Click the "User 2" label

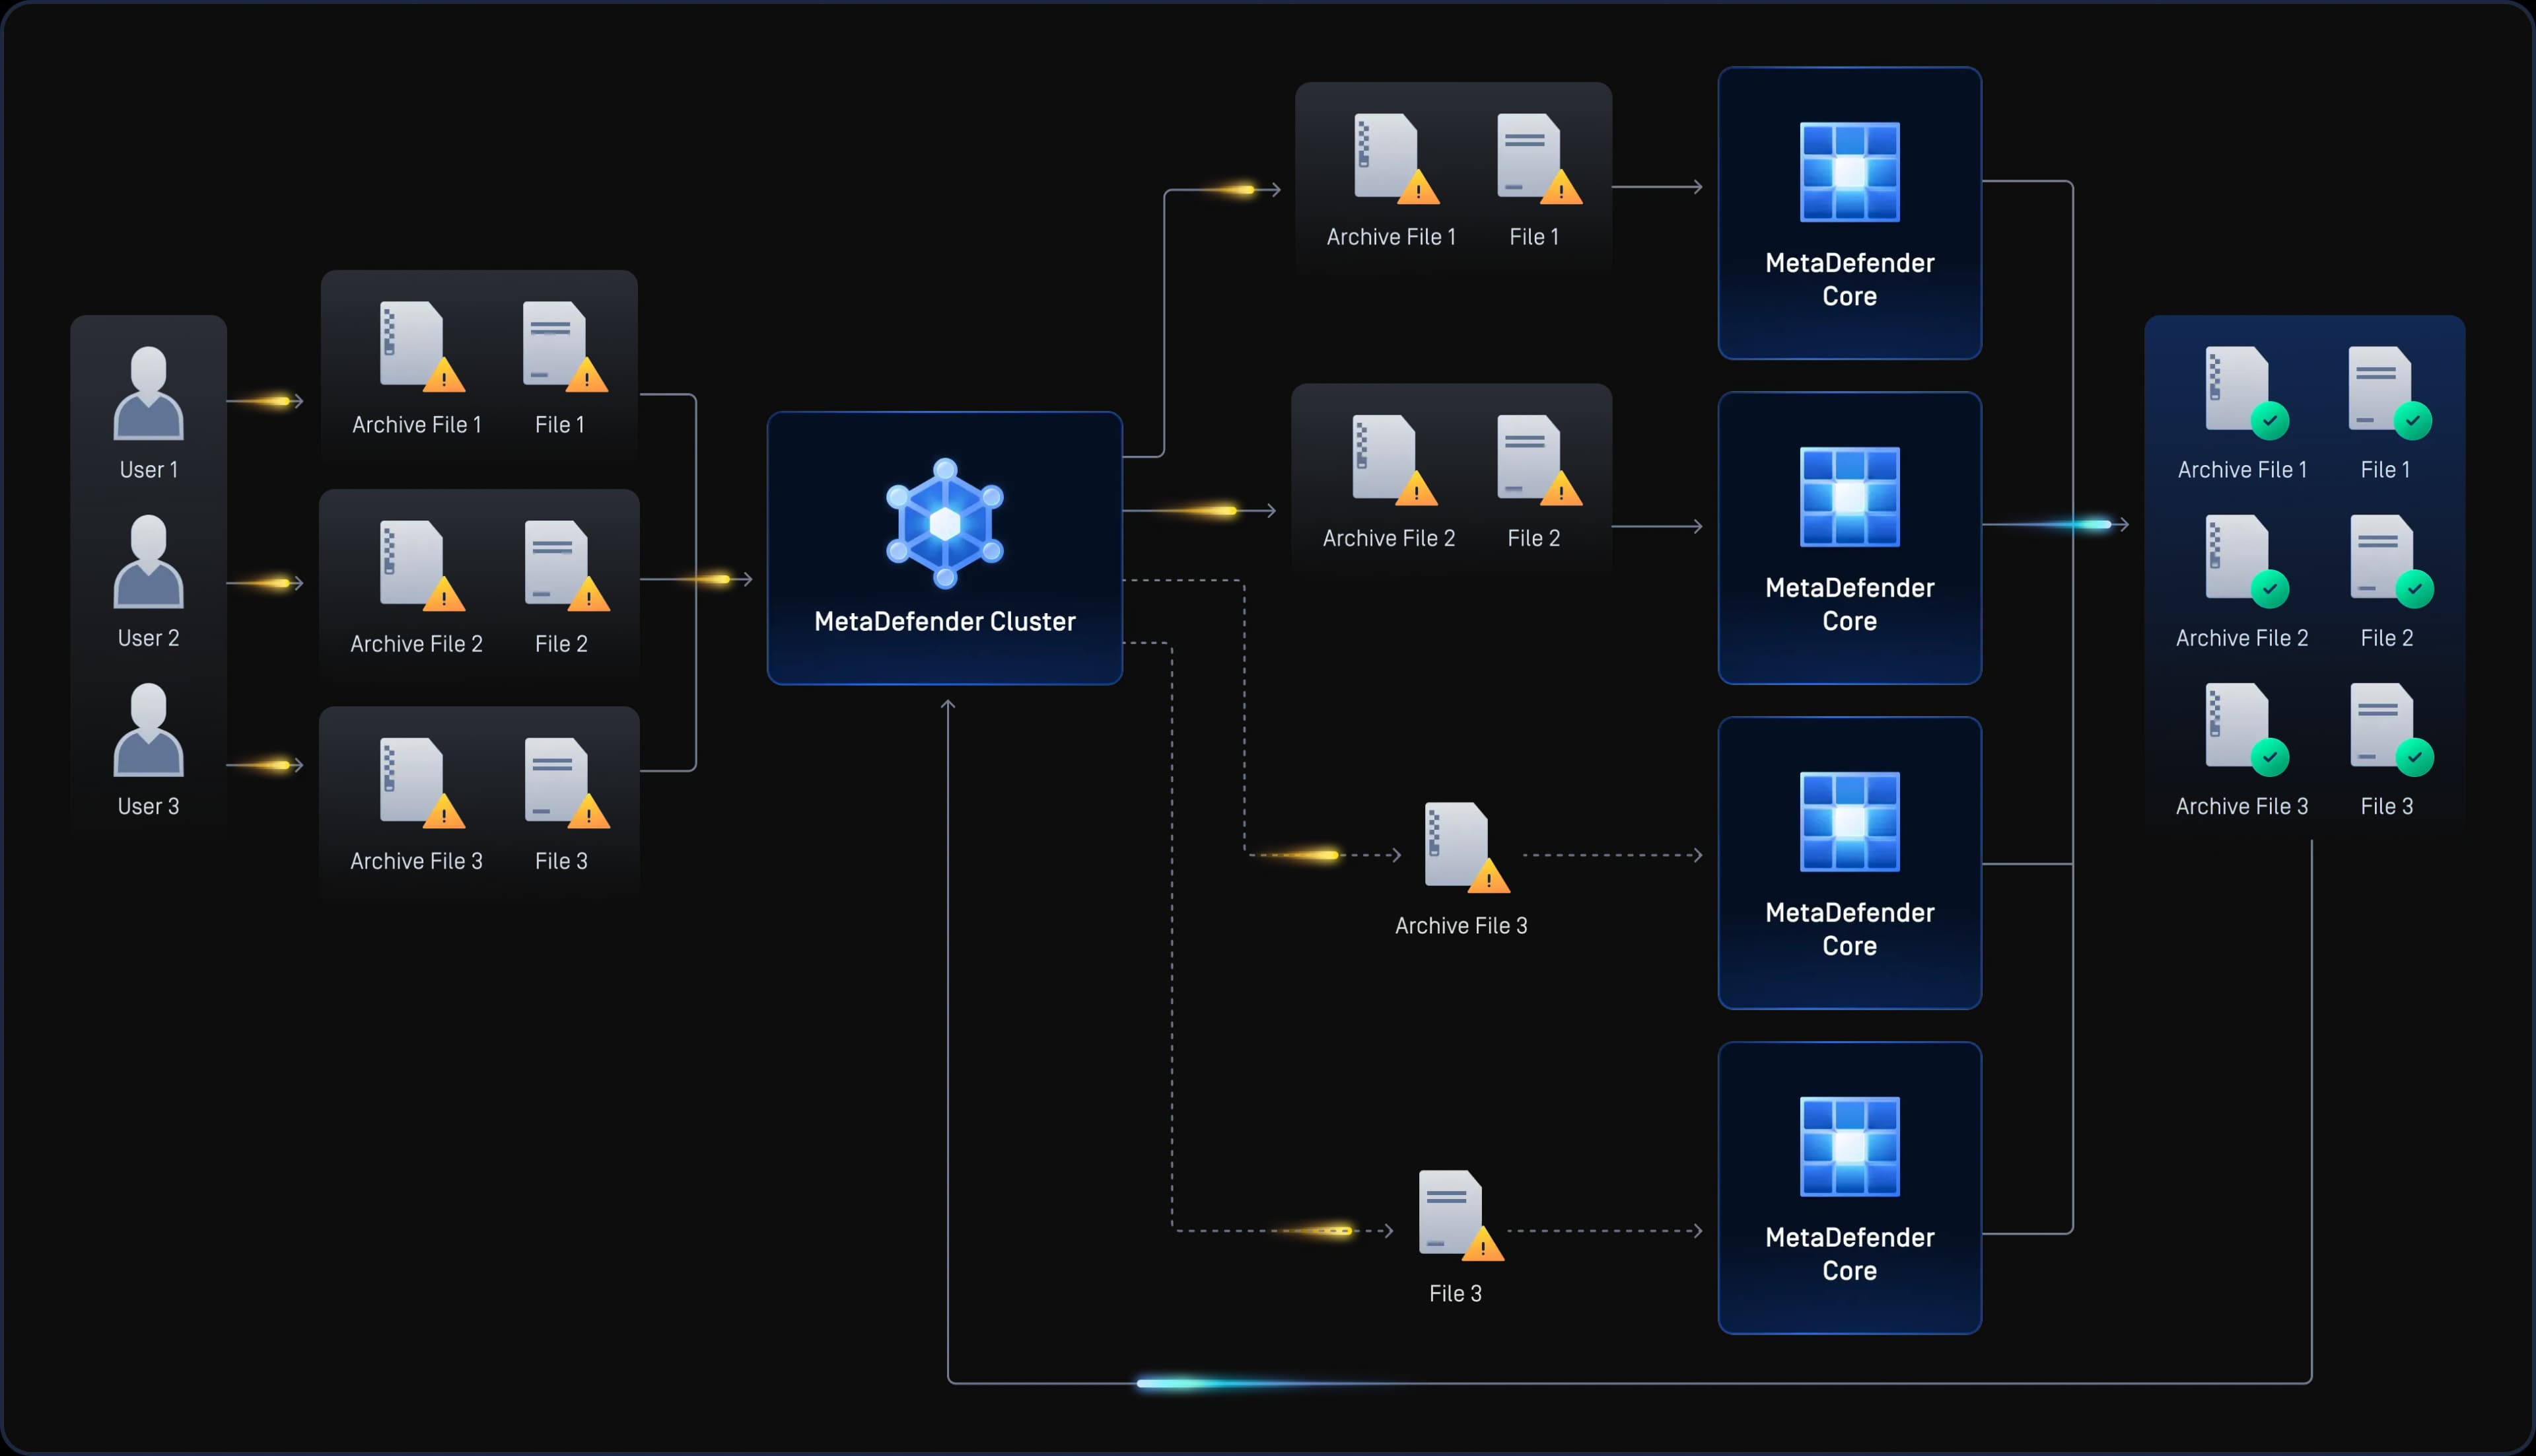149,637
